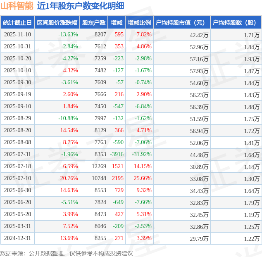Click the 数据来源 footer disclaimer text
Image resolution: width=262 pixels, height=257 pixels.
67,253
